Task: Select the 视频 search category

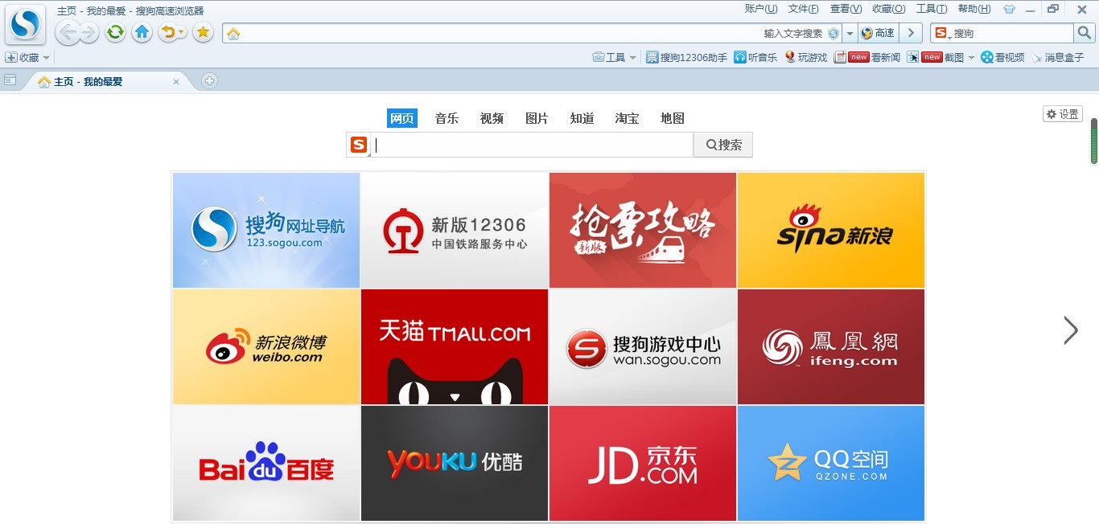Action: coord(492,118)
